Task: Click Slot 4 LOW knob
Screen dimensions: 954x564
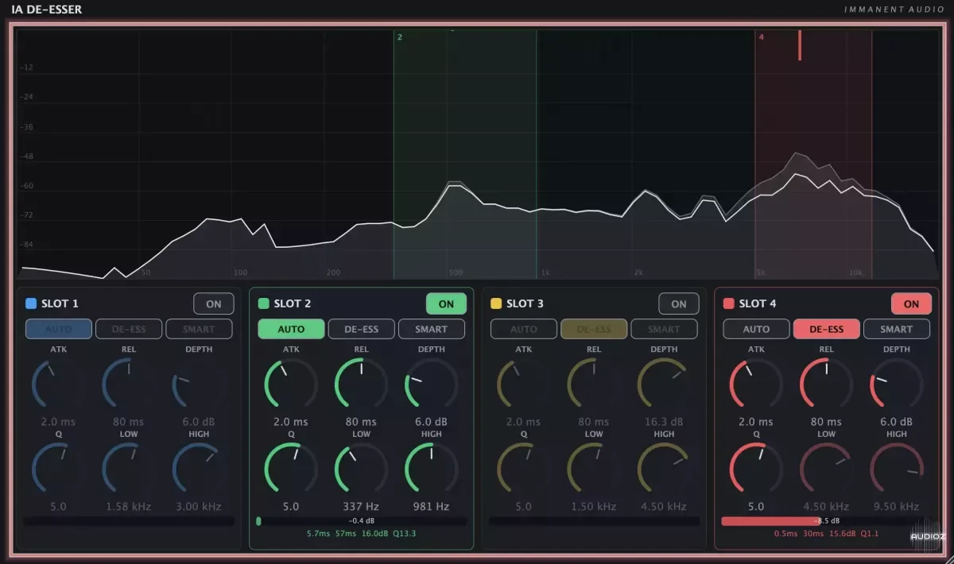Action: point(826,469)
